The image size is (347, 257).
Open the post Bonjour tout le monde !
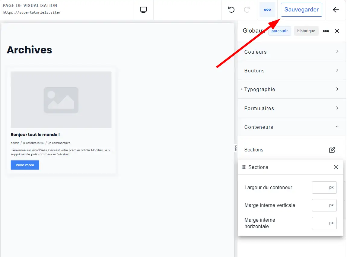pyautogui.click(x=35, y=135)
